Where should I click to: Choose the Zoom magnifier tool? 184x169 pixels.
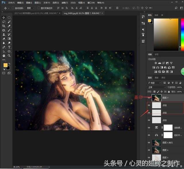(9, 55)
